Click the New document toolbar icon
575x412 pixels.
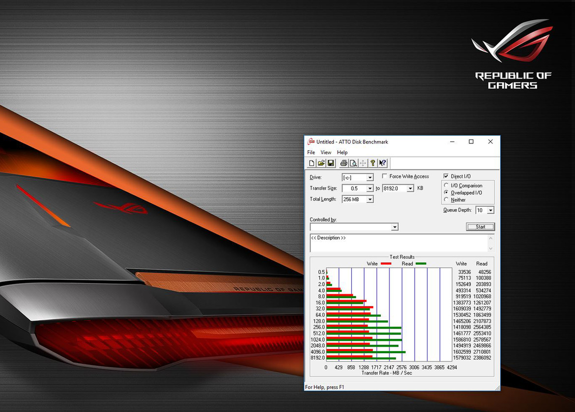point(312,163)
